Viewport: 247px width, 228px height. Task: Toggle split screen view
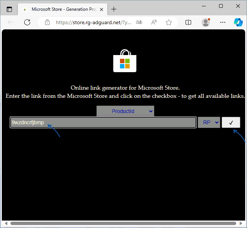(188, 22)
